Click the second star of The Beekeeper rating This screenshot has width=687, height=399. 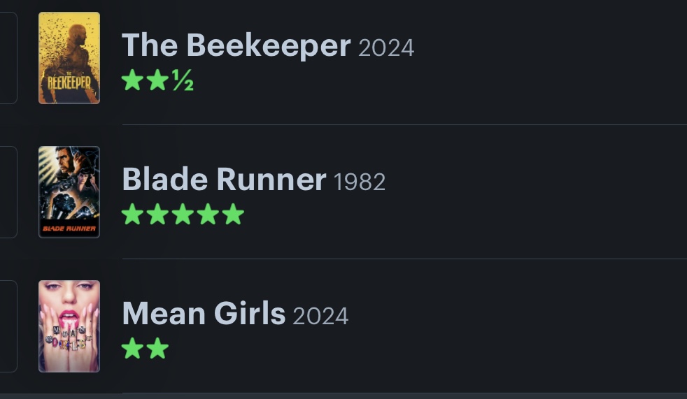(157, 81)
